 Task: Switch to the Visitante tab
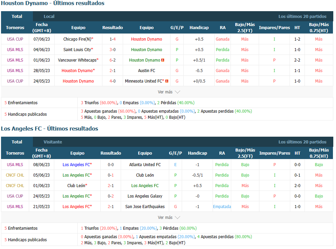point(53,142)
